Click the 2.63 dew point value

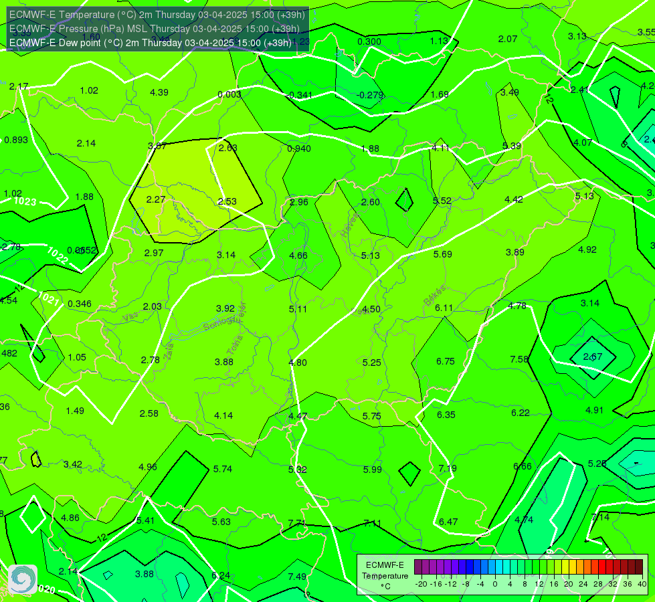pos(227,148)
